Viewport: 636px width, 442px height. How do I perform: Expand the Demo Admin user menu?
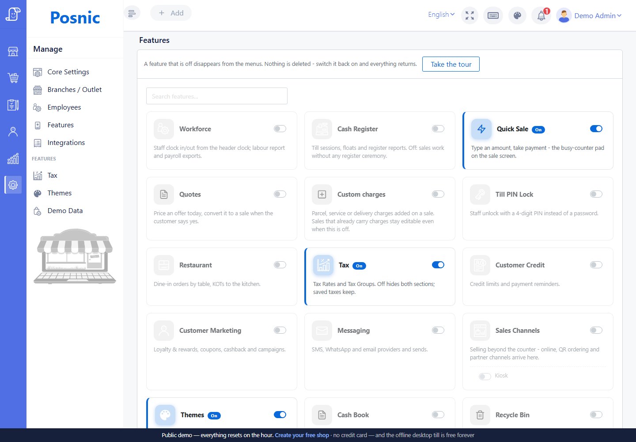[x=598, y=16]
